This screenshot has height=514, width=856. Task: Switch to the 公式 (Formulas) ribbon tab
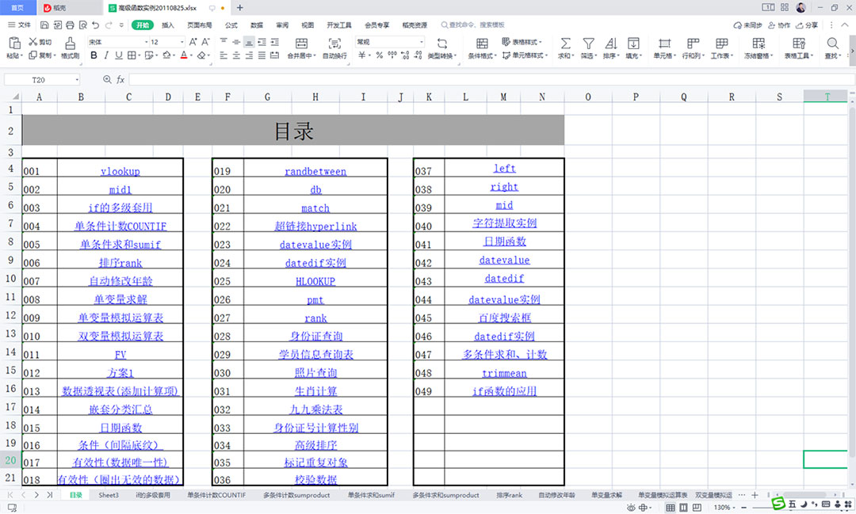231,25
